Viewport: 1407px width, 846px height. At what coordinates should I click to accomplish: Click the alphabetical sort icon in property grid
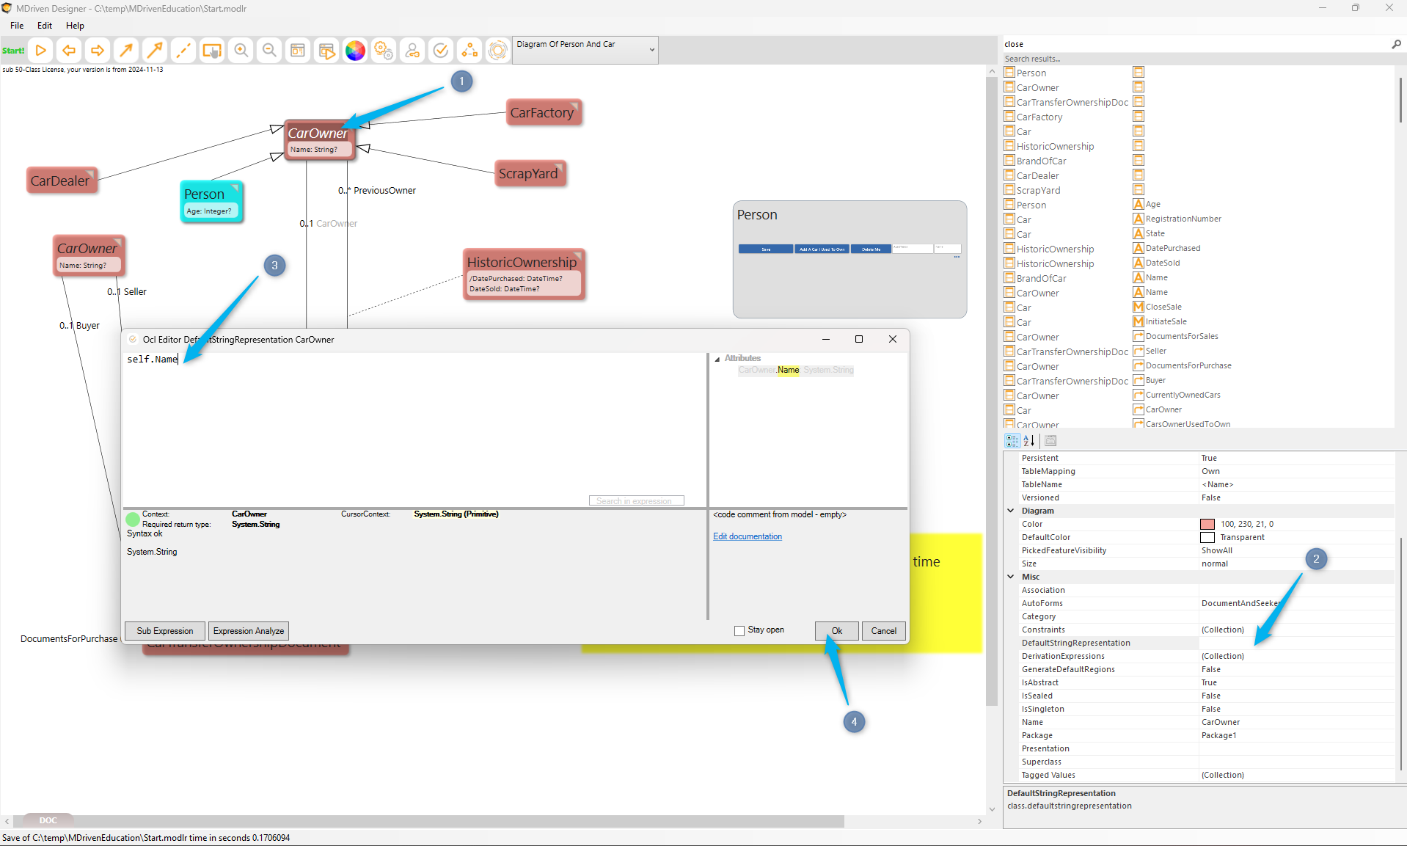point(1029,441)
